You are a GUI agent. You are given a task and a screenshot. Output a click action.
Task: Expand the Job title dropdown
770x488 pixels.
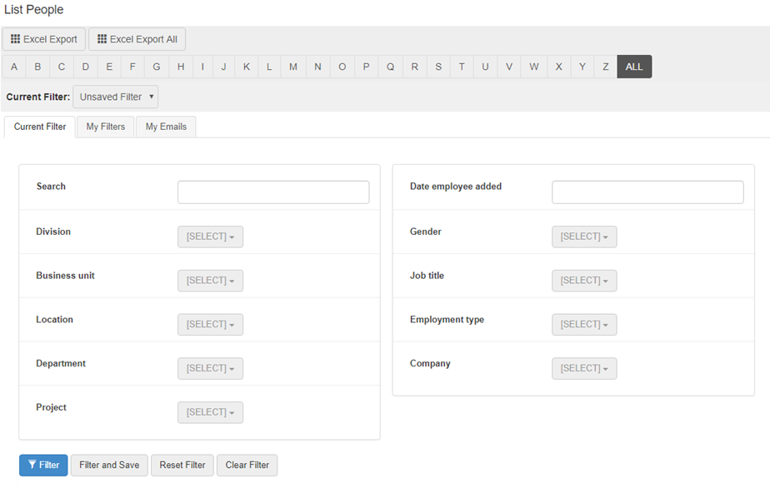[584, 281]
